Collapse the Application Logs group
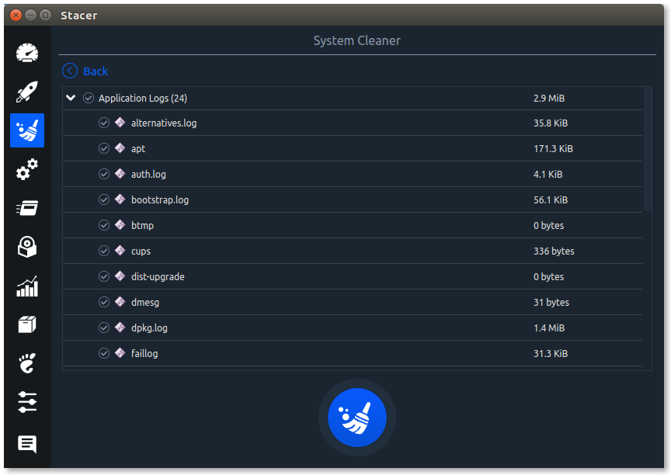The image size is (671, 475). [x=71, y=98]
